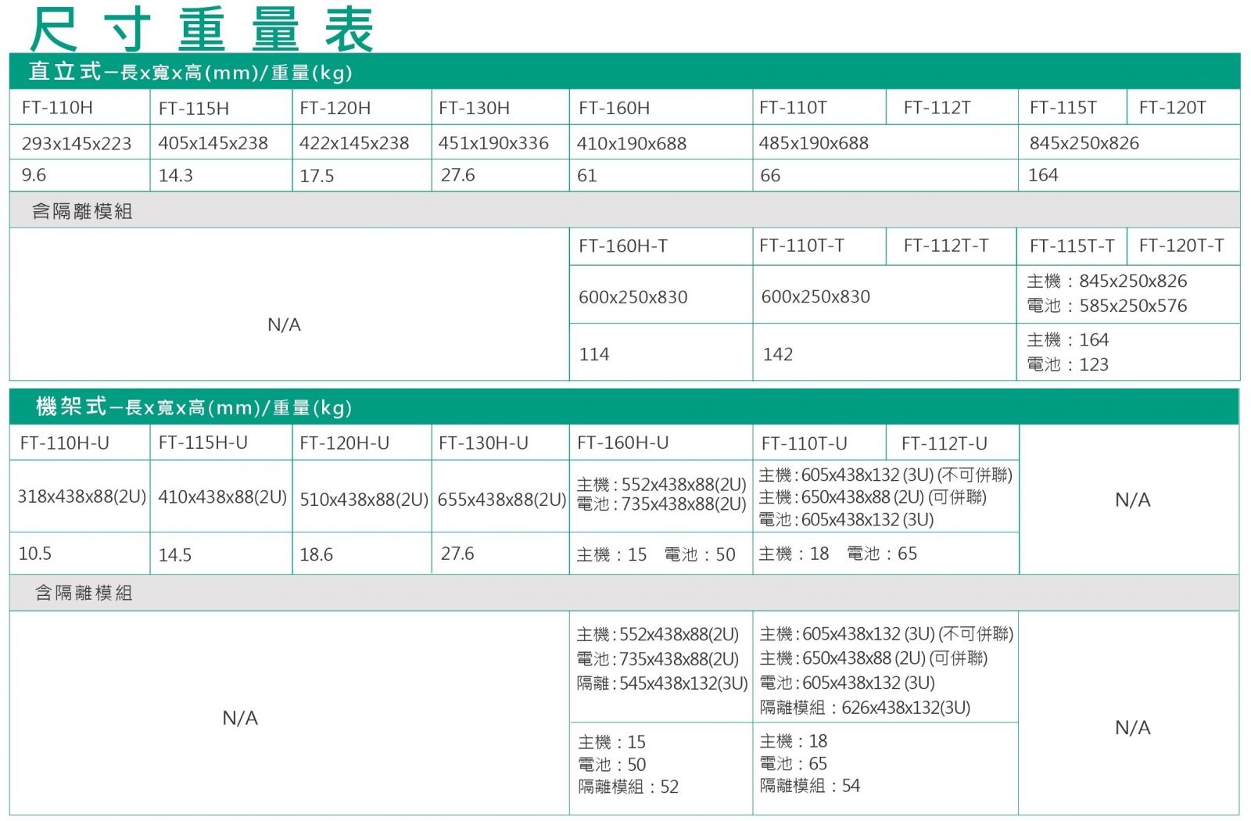
Task: Click the FT-120T-T model header cell
Action: tap(1181, 246)
